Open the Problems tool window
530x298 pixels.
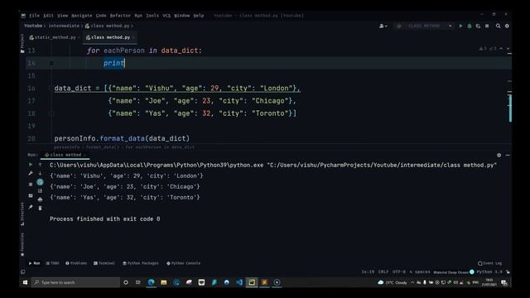pyautogui.click(x=76, y=263)
